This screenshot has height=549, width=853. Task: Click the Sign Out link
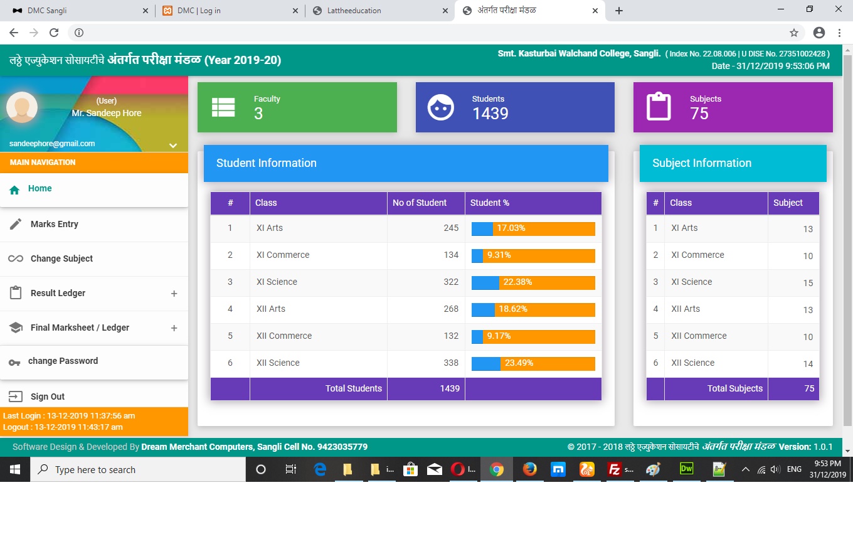click(48, 397)
